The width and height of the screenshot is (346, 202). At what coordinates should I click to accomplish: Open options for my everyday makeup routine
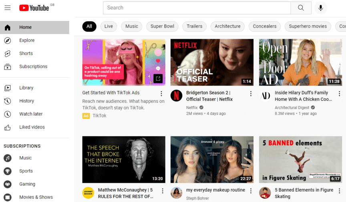251,191
